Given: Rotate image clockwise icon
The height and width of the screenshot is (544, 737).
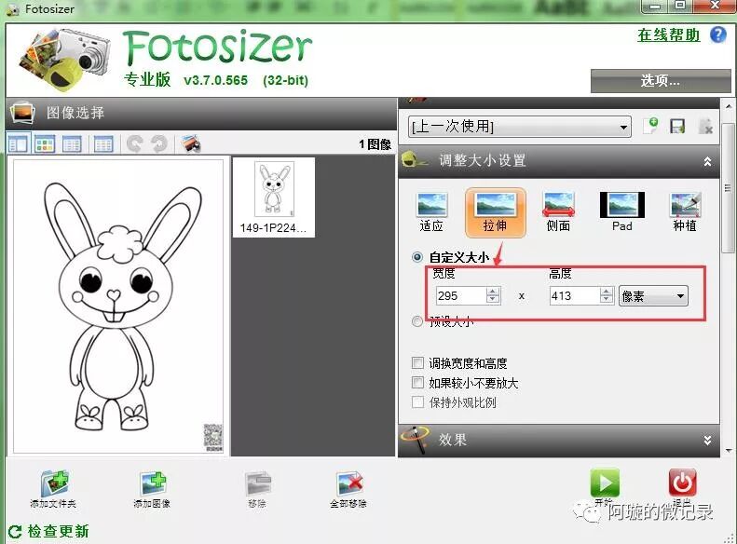Looking at the screenshot, I should [159, 143].
